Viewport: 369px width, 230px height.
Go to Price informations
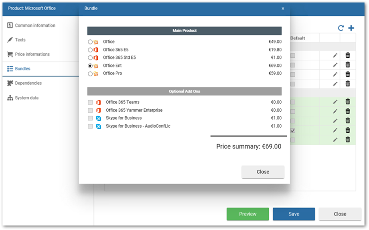[x=28, y=54]
